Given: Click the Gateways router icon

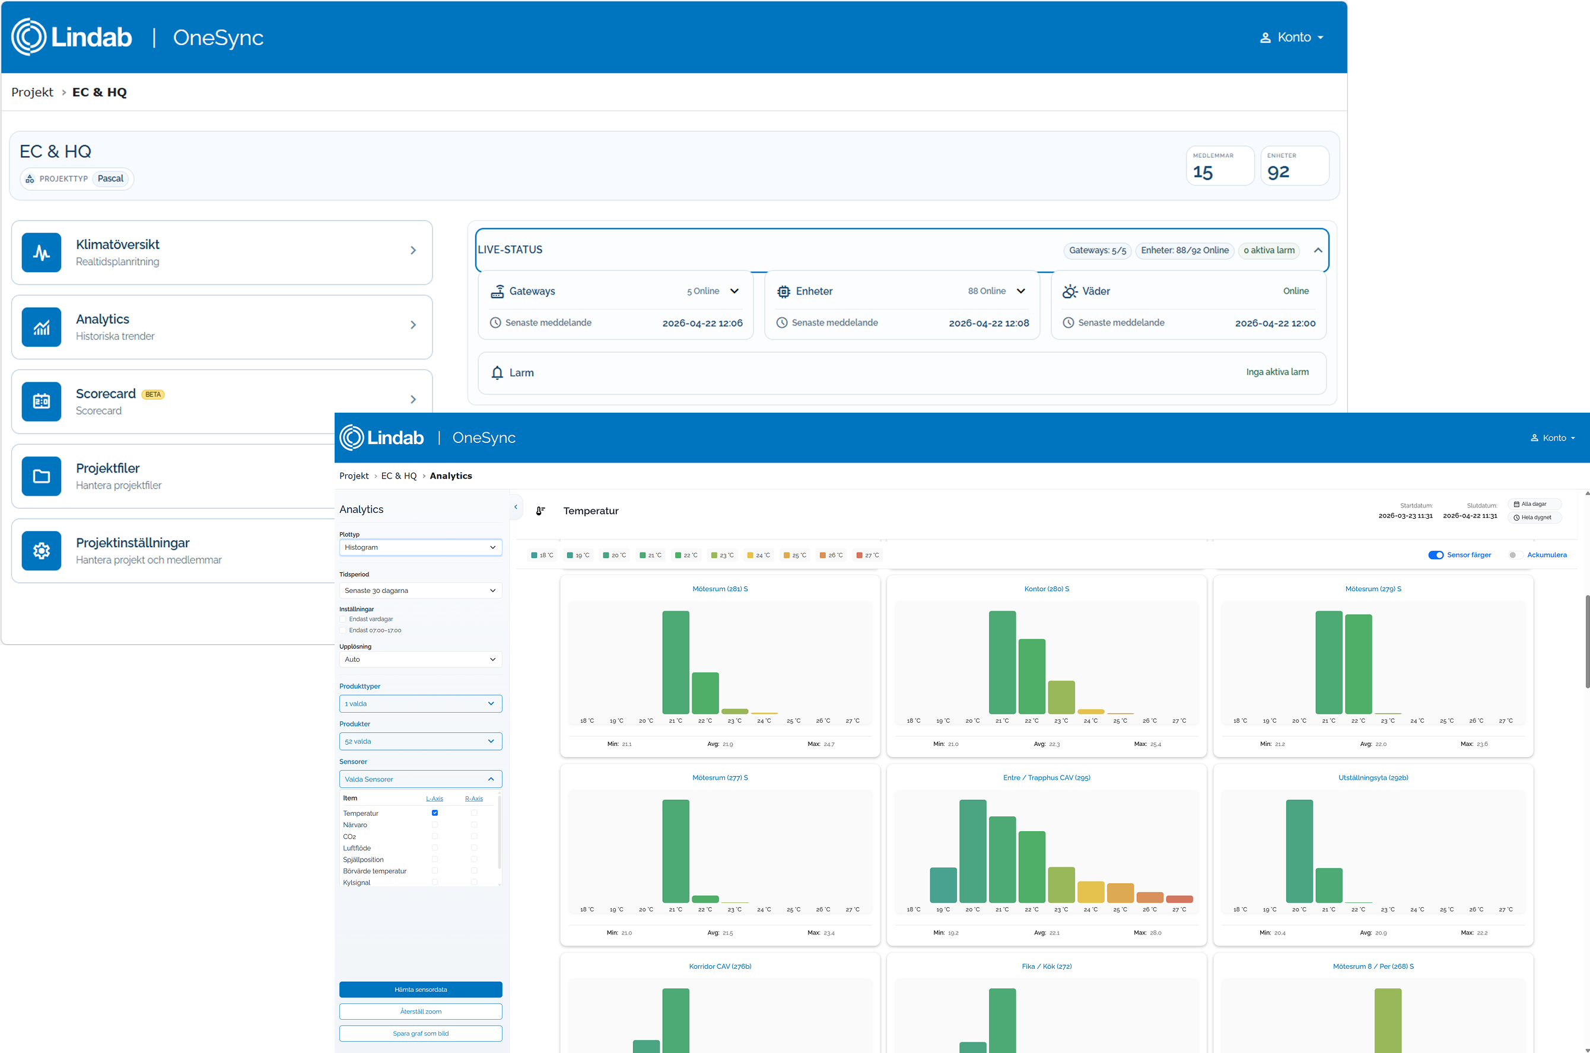Looking at the screenshot, I should point(497,292).
